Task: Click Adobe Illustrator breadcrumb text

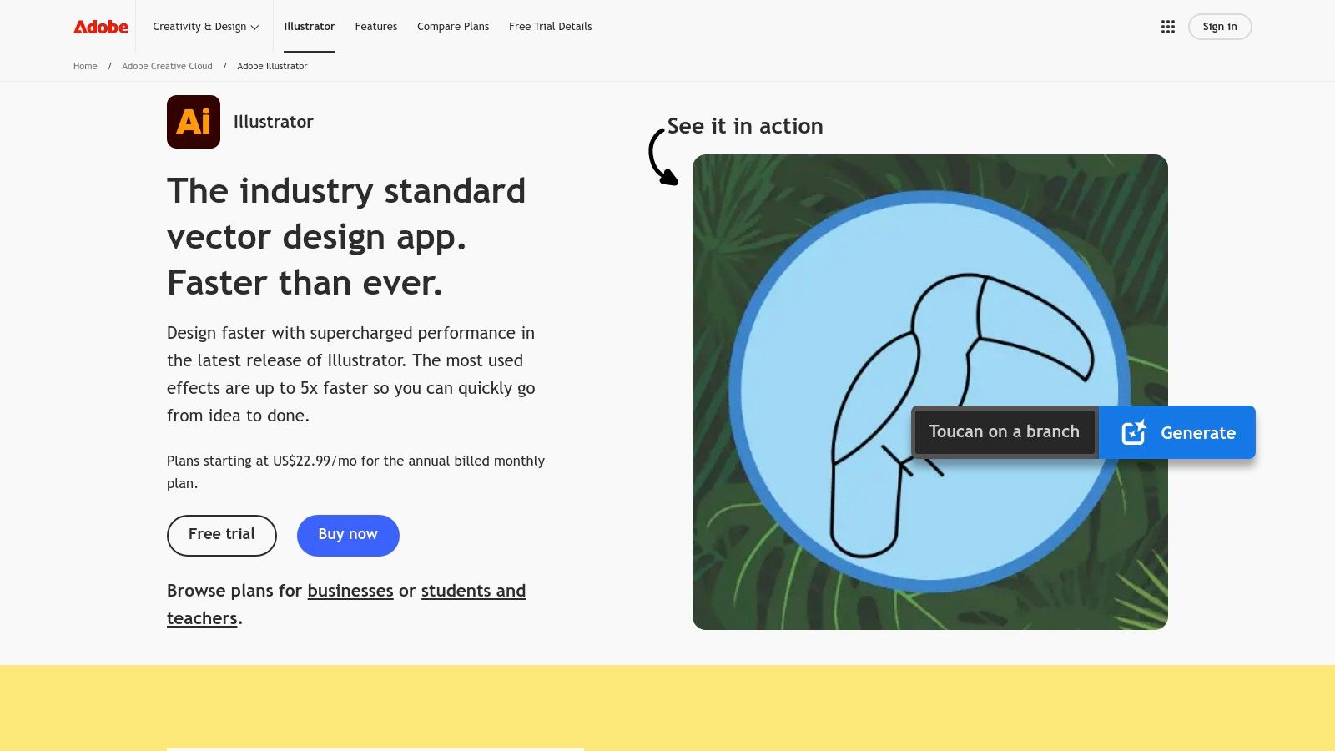Action: point(272,66)
